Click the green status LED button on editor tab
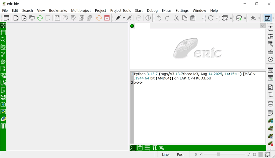275x158 pixels. point(132,26)
